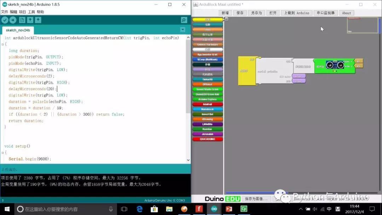Click the New sketch file icon
382x215 pixels.
(x=22, y=20)
